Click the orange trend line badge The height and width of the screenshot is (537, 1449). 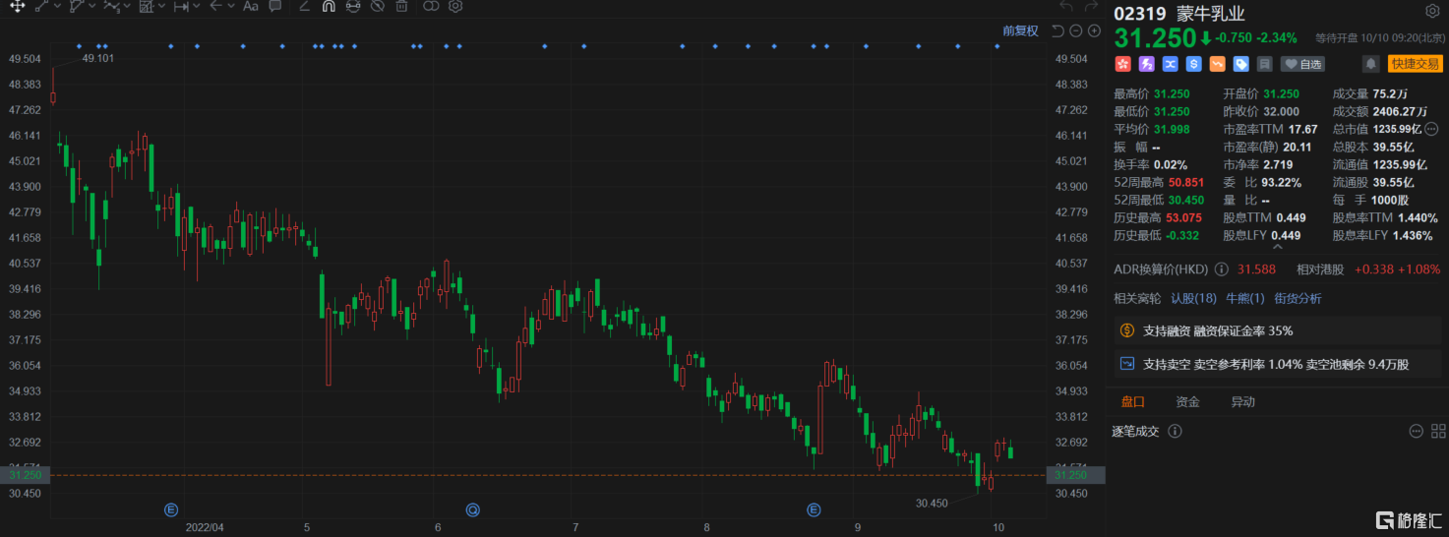[x=1217, y=64]
